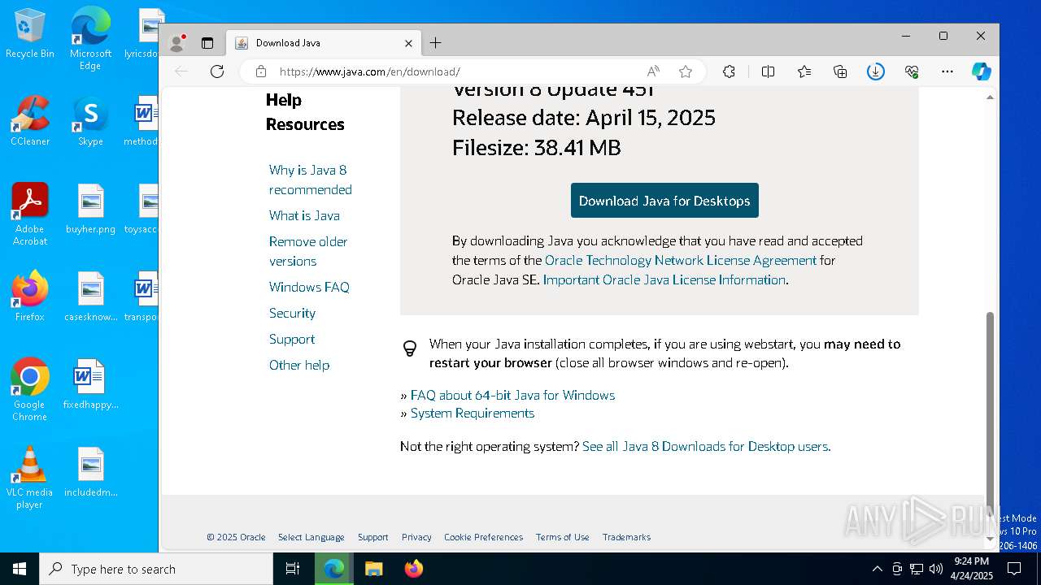
Task: Select the Download Java tab
Action: [x=324, y=43]
